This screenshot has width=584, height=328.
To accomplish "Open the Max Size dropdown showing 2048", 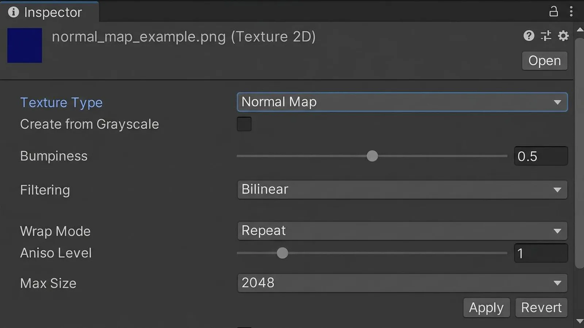I will [402, 283].
